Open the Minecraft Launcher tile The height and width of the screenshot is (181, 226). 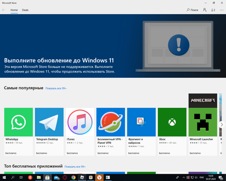click(x=203, y=124)
